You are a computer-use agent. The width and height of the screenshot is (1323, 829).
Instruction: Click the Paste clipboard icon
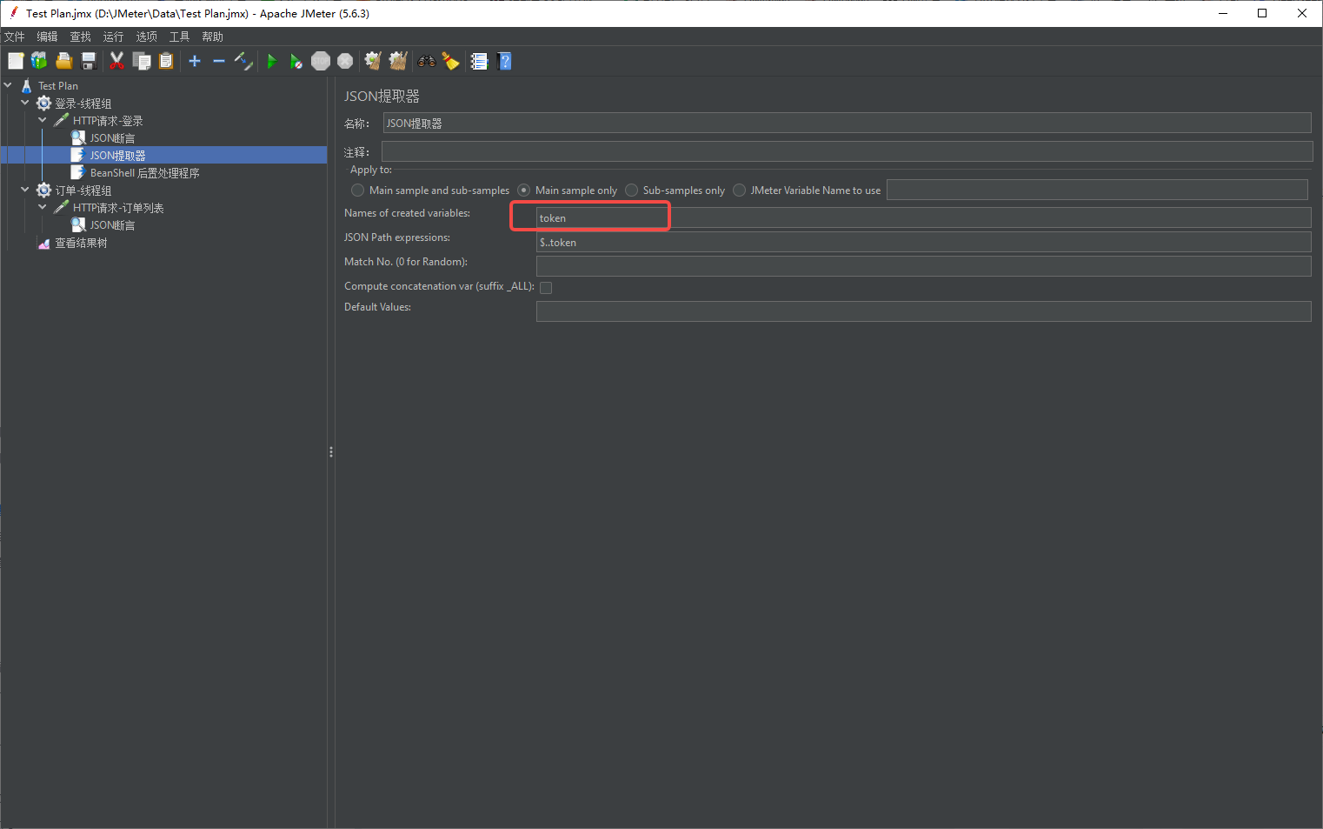pos(166,61)
